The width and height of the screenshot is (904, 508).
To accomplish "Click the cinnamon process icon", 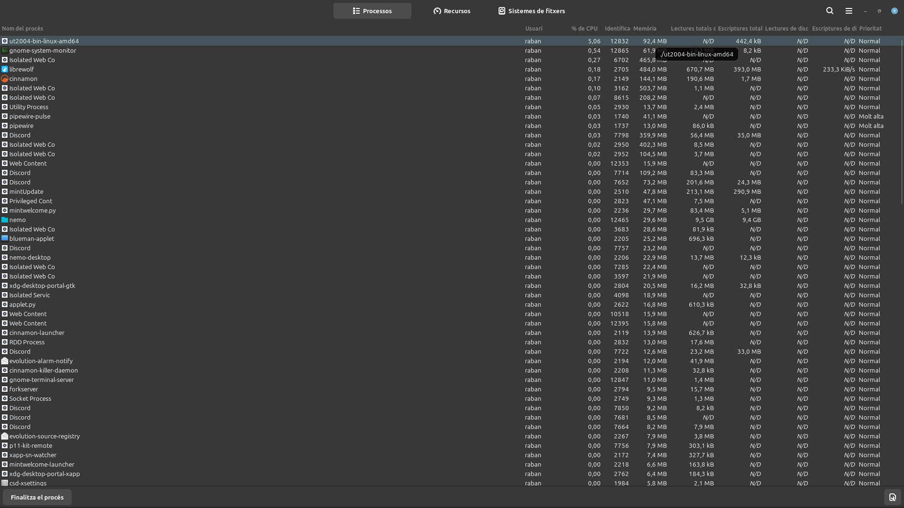I will [x=5, y=79].
